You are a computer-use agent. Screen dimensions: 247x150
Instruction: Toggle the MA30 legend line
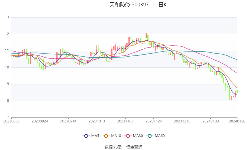click(x=134, y=136)
